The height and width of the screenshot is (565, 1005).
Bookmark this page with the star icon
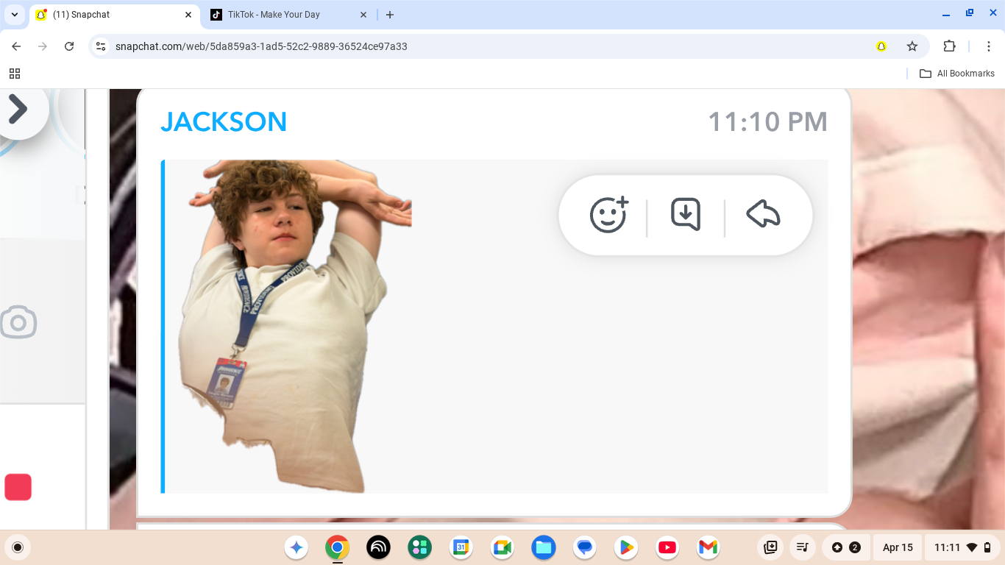[912, 46]
